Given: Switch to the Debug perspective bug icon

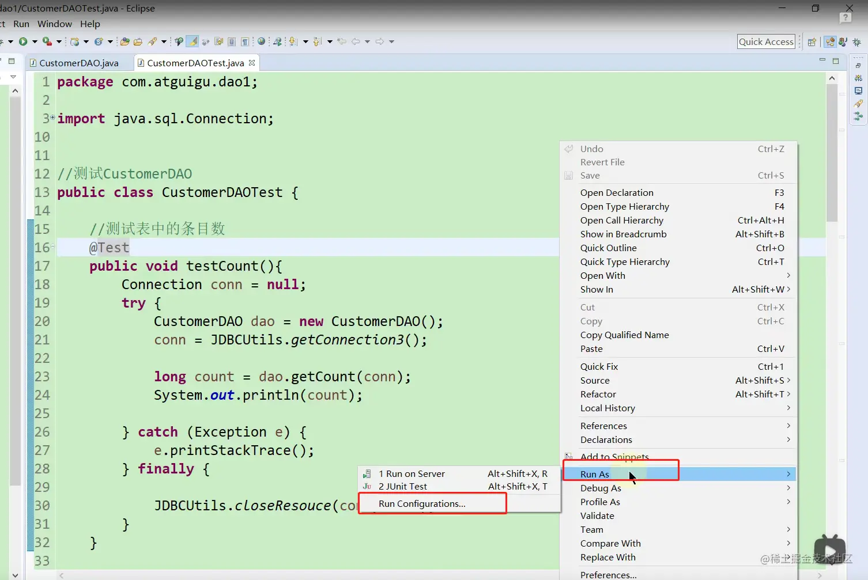Looking at the screenshot, I should [x=856, y=41].
